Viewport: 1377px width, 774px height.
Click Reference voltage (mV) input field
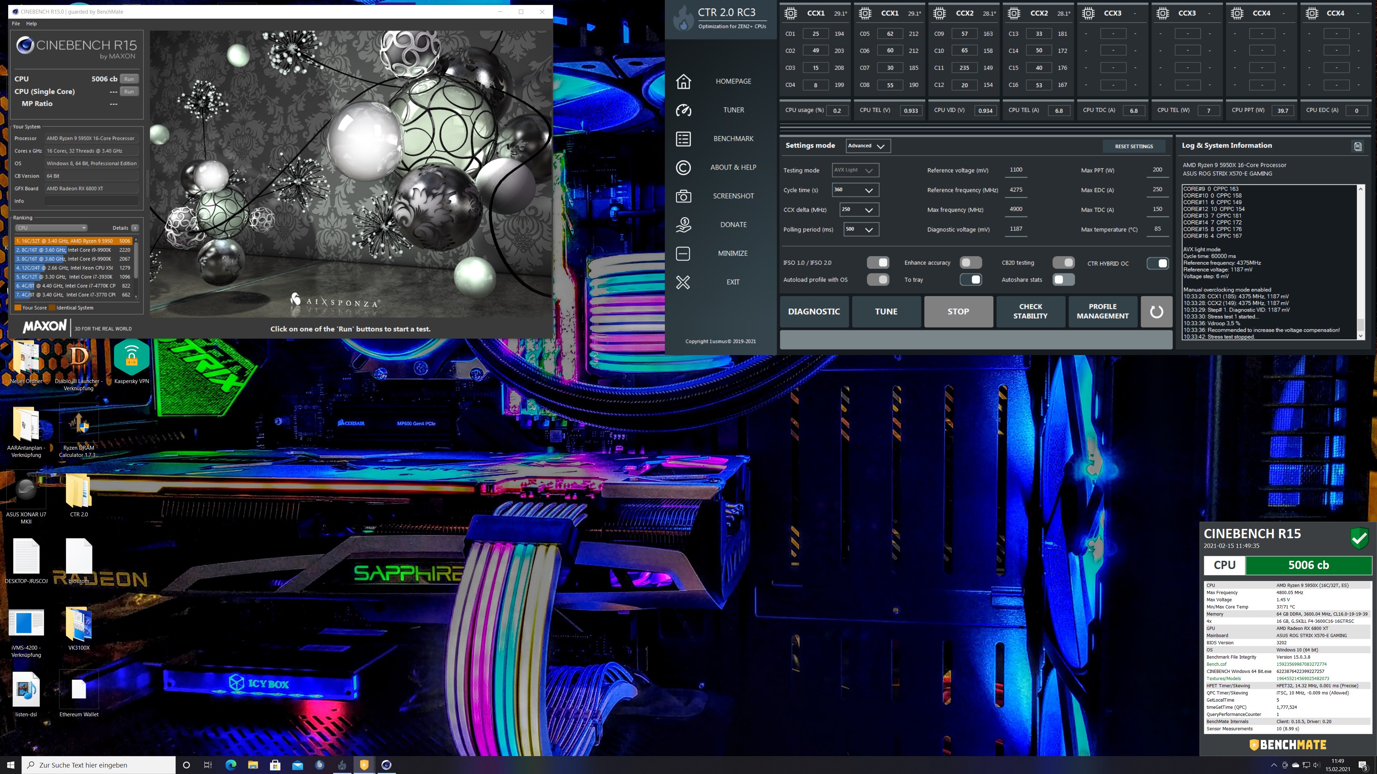(1016, 171)
